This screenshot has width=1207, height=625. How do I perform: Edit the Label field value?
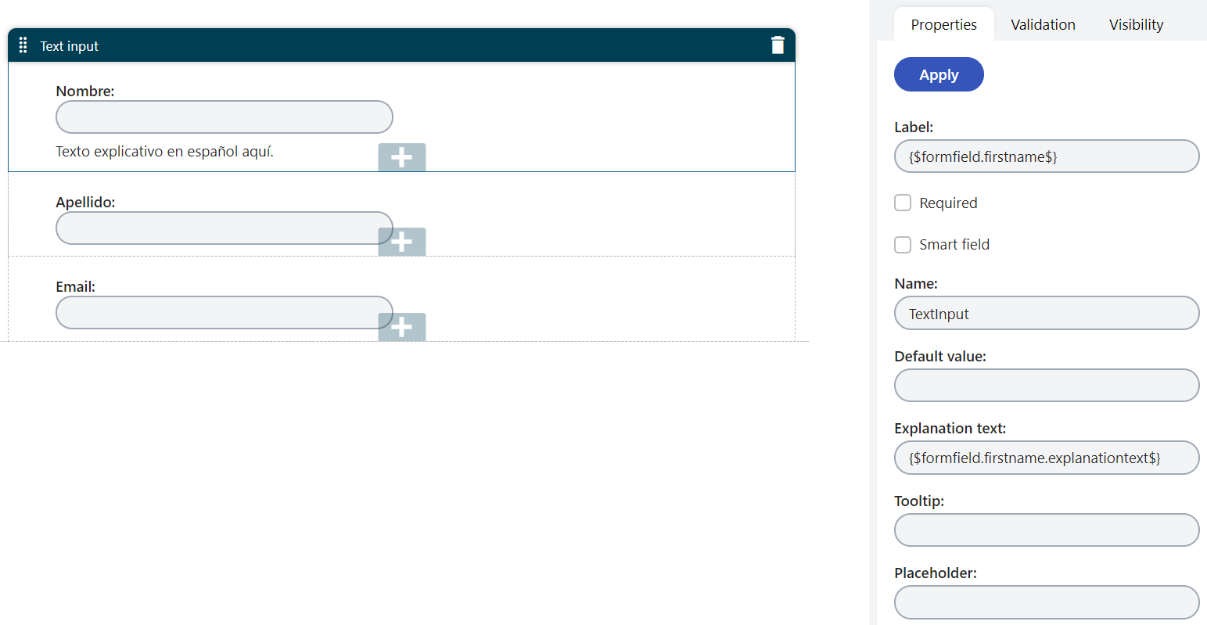click(x=1047, y=156)
